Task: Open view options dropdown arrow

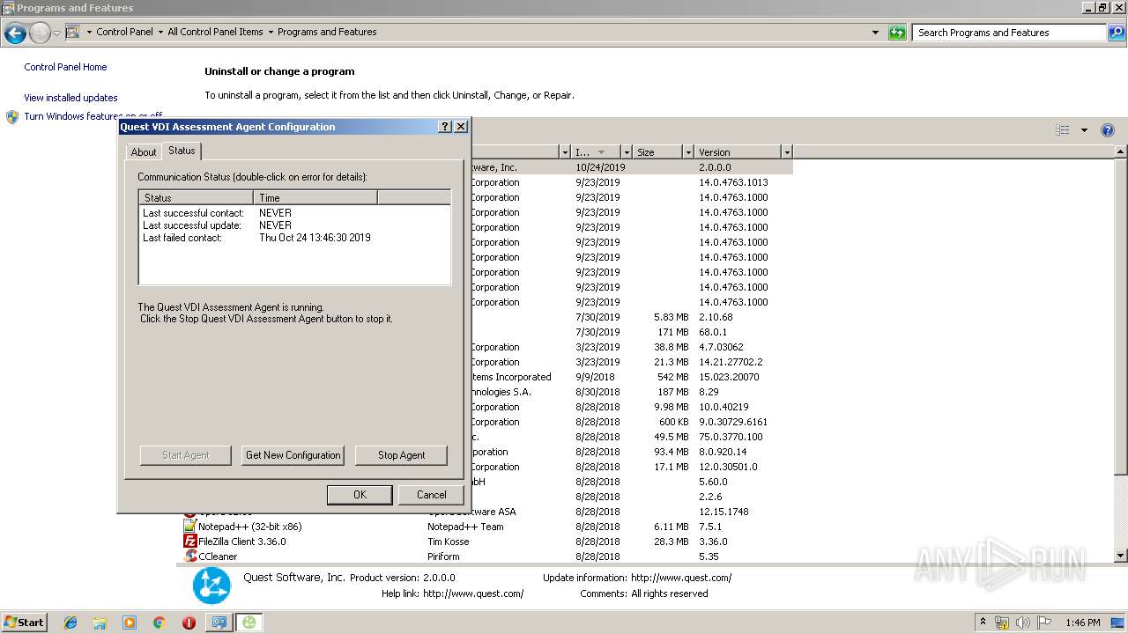Action: pyautogui.click(x=1084, y=130)
